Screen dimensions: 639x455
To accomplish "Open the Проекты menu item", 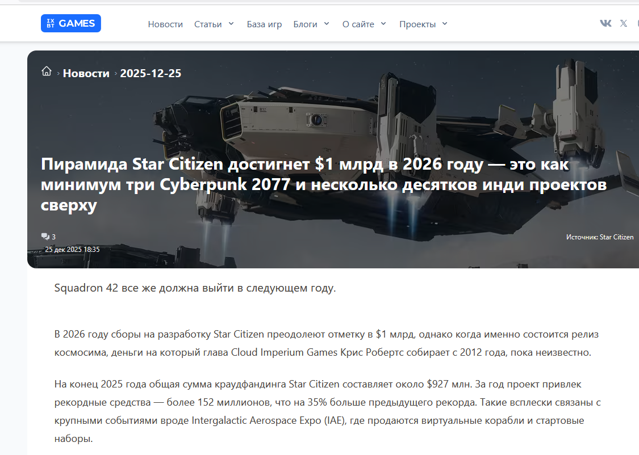I will click(x=417, y=24).
